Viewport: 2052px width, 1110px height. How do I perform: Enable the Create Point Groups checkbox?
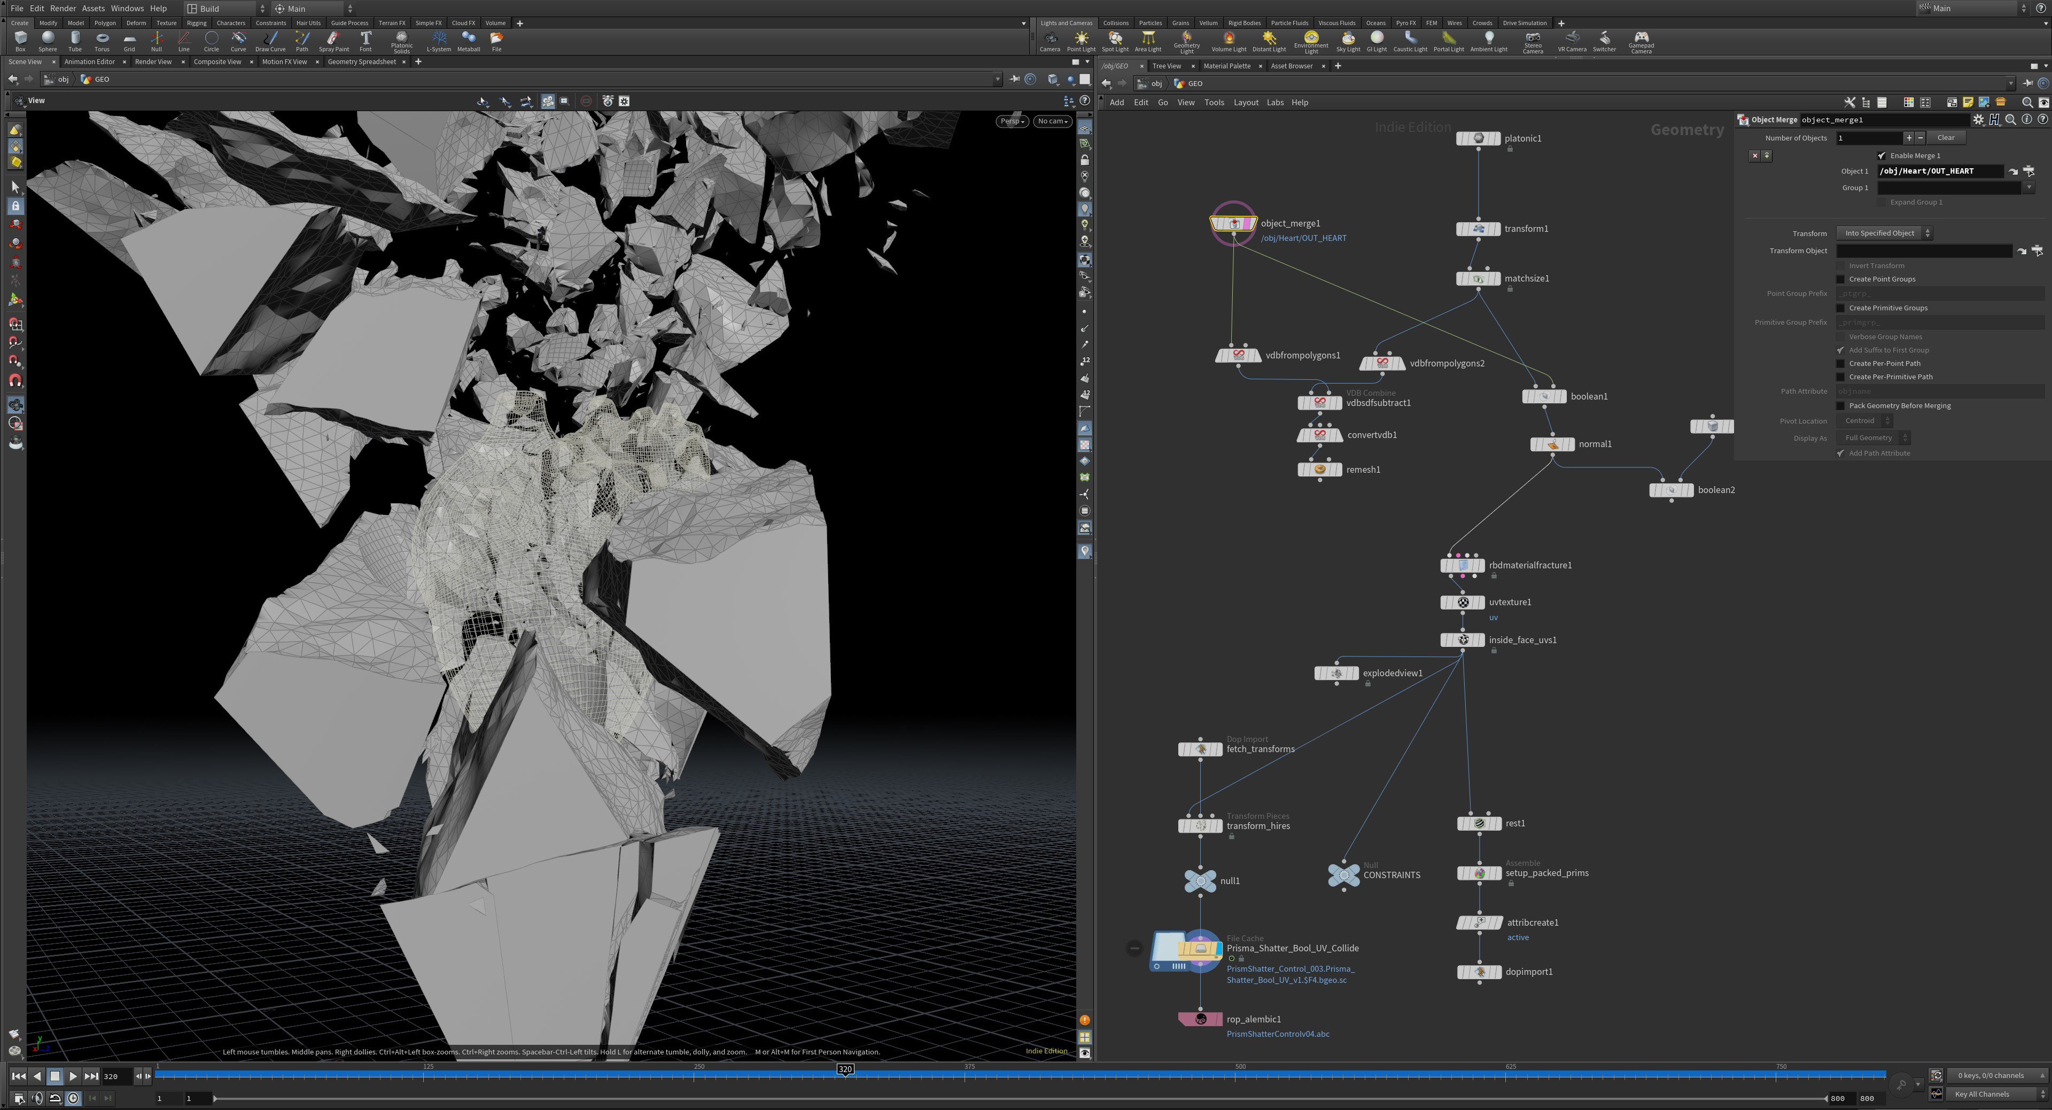pos(1840,279)
